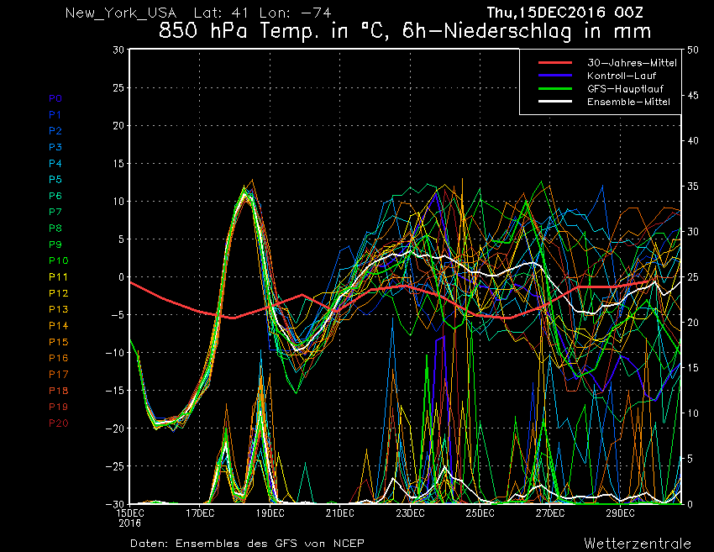714x552 pixels.
Task: Click the 23DEC x-axis label
Action: (410, 513)
